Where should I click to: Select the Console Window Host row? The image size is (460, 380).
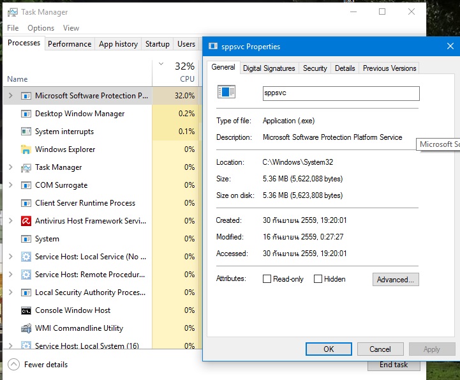[x=101, y=310]
